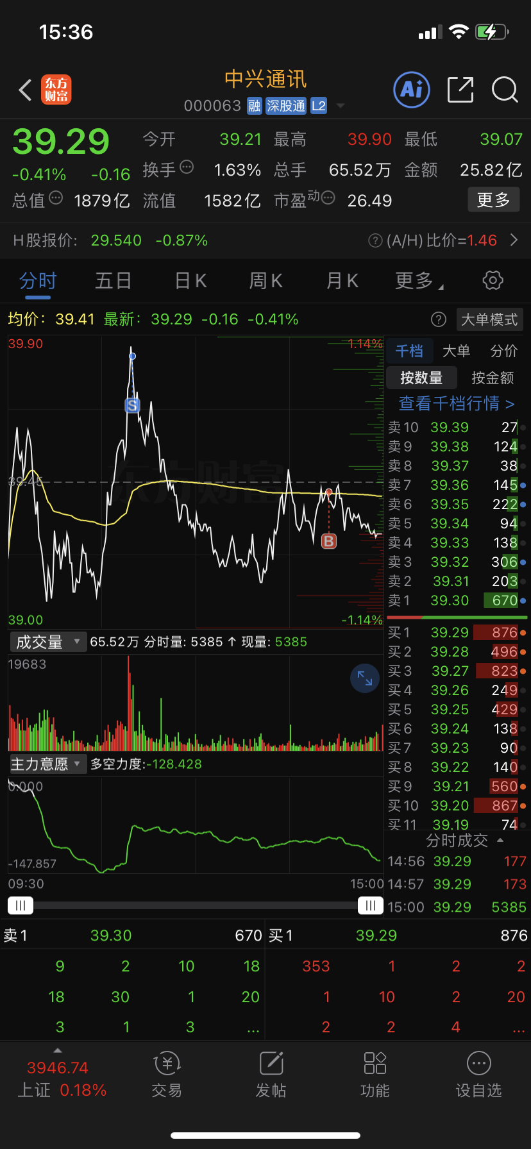The height and width of the screenshot is (1149, 531).
Task: Open the 东方财富 logo icon
Action: [56, 90]
